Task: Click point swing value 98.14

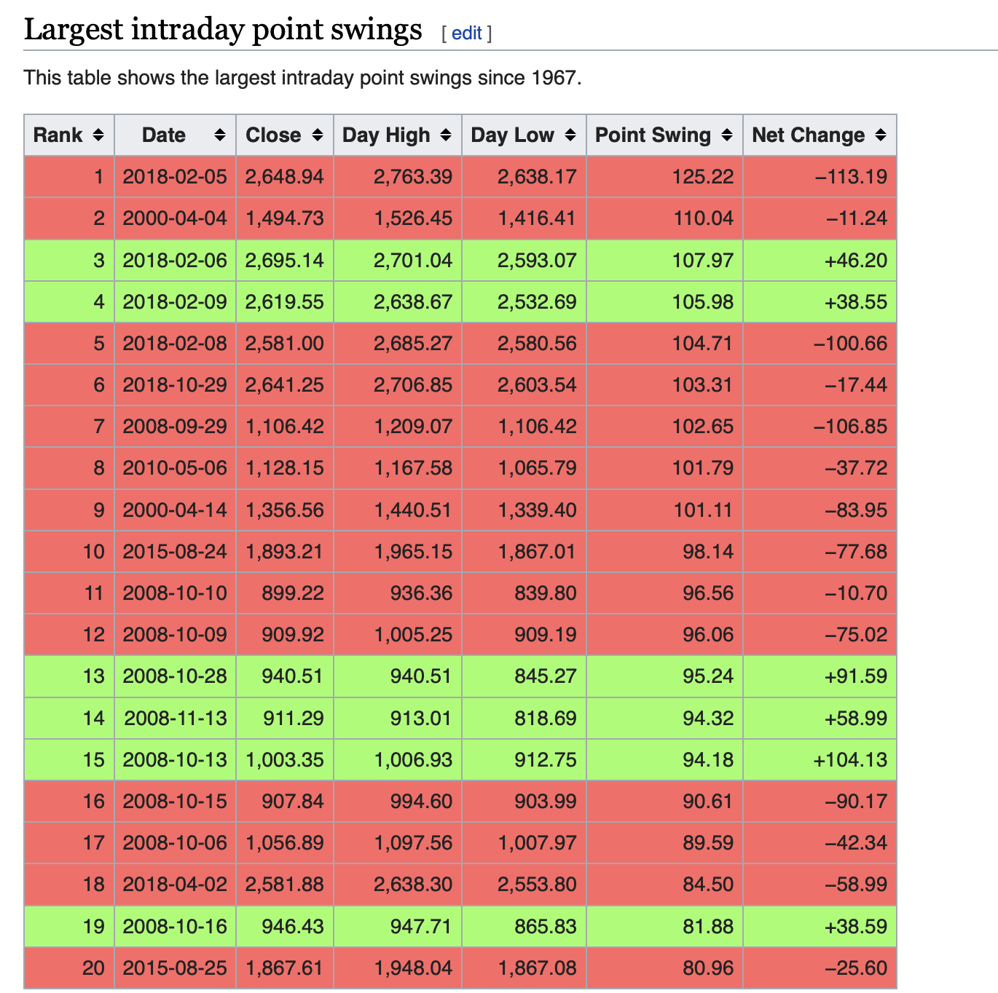Action: [x=708, y=552]
